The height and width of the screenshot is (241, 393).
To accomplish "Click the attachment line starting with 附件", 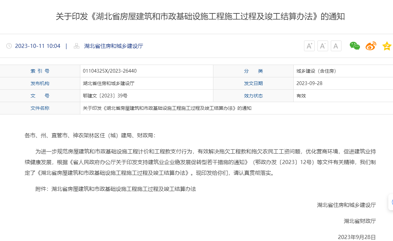I will point(115,189).
